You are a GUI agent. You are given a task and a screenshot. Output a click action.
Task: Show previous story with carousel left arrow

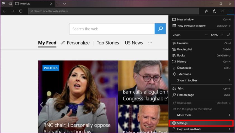[42, 105]
